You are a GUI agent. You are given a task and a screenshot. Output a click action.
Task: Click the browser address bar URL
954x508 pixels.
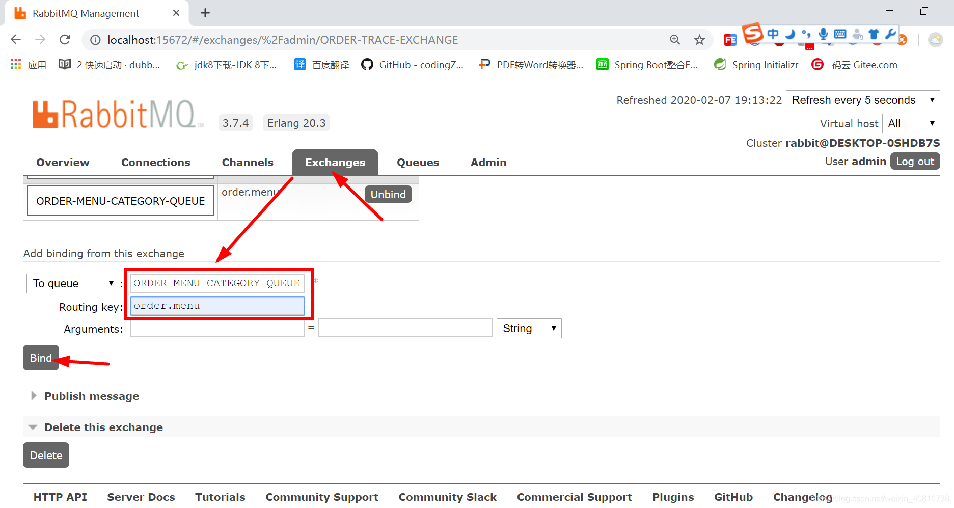tap(283, 40)
